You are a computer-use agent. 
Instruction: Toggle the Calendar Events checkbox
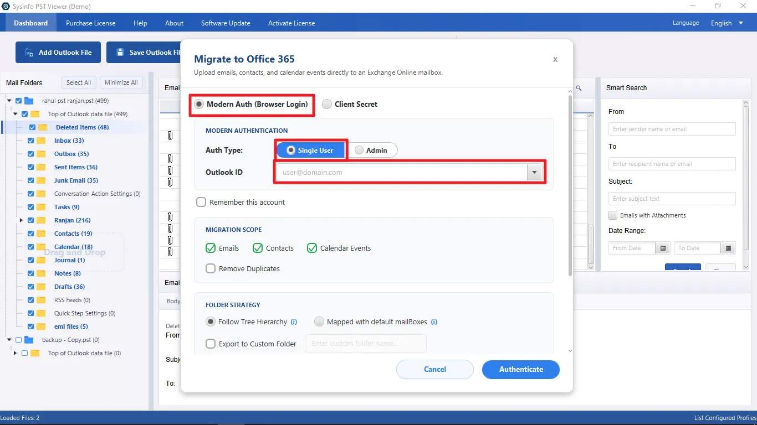tap(312, 248)
